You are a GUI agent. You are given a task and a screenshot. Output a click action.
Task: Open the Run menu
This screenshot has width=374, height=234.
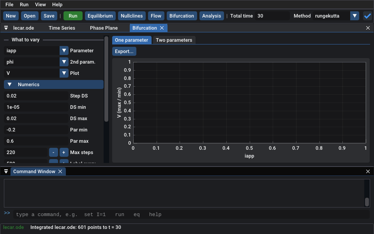pos(24,5)
